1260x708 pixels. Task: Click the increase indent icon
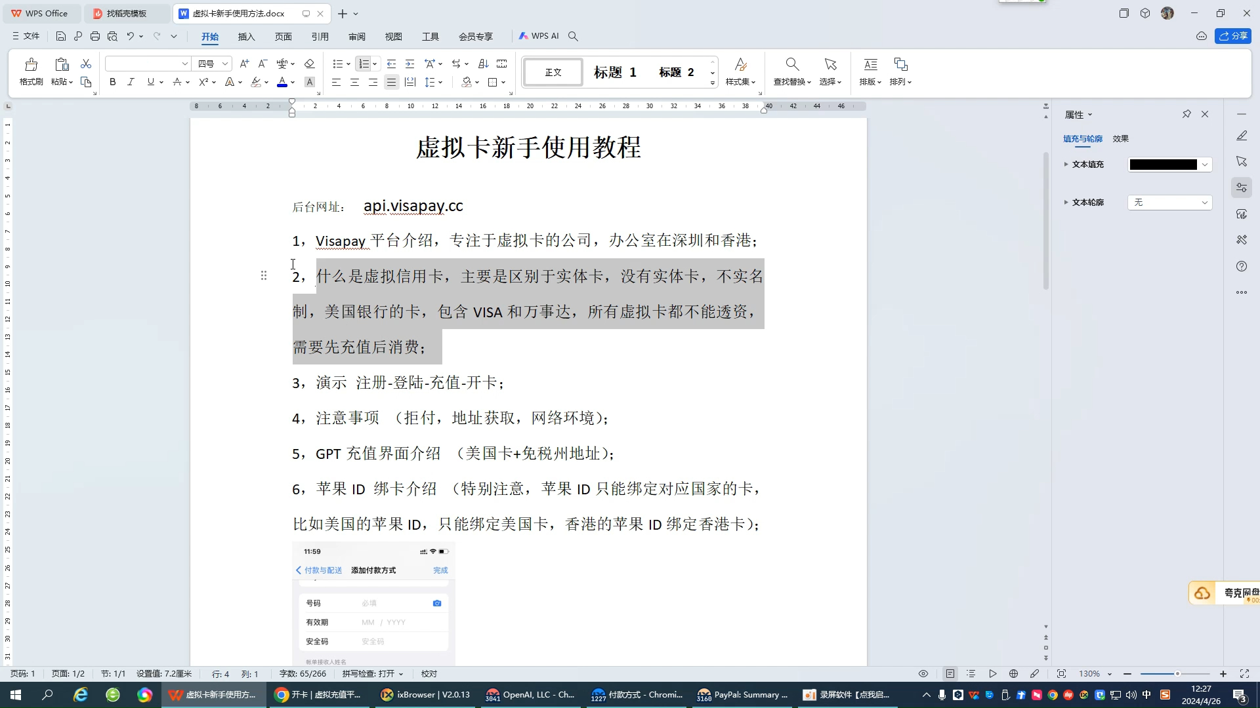pos(409,64)
